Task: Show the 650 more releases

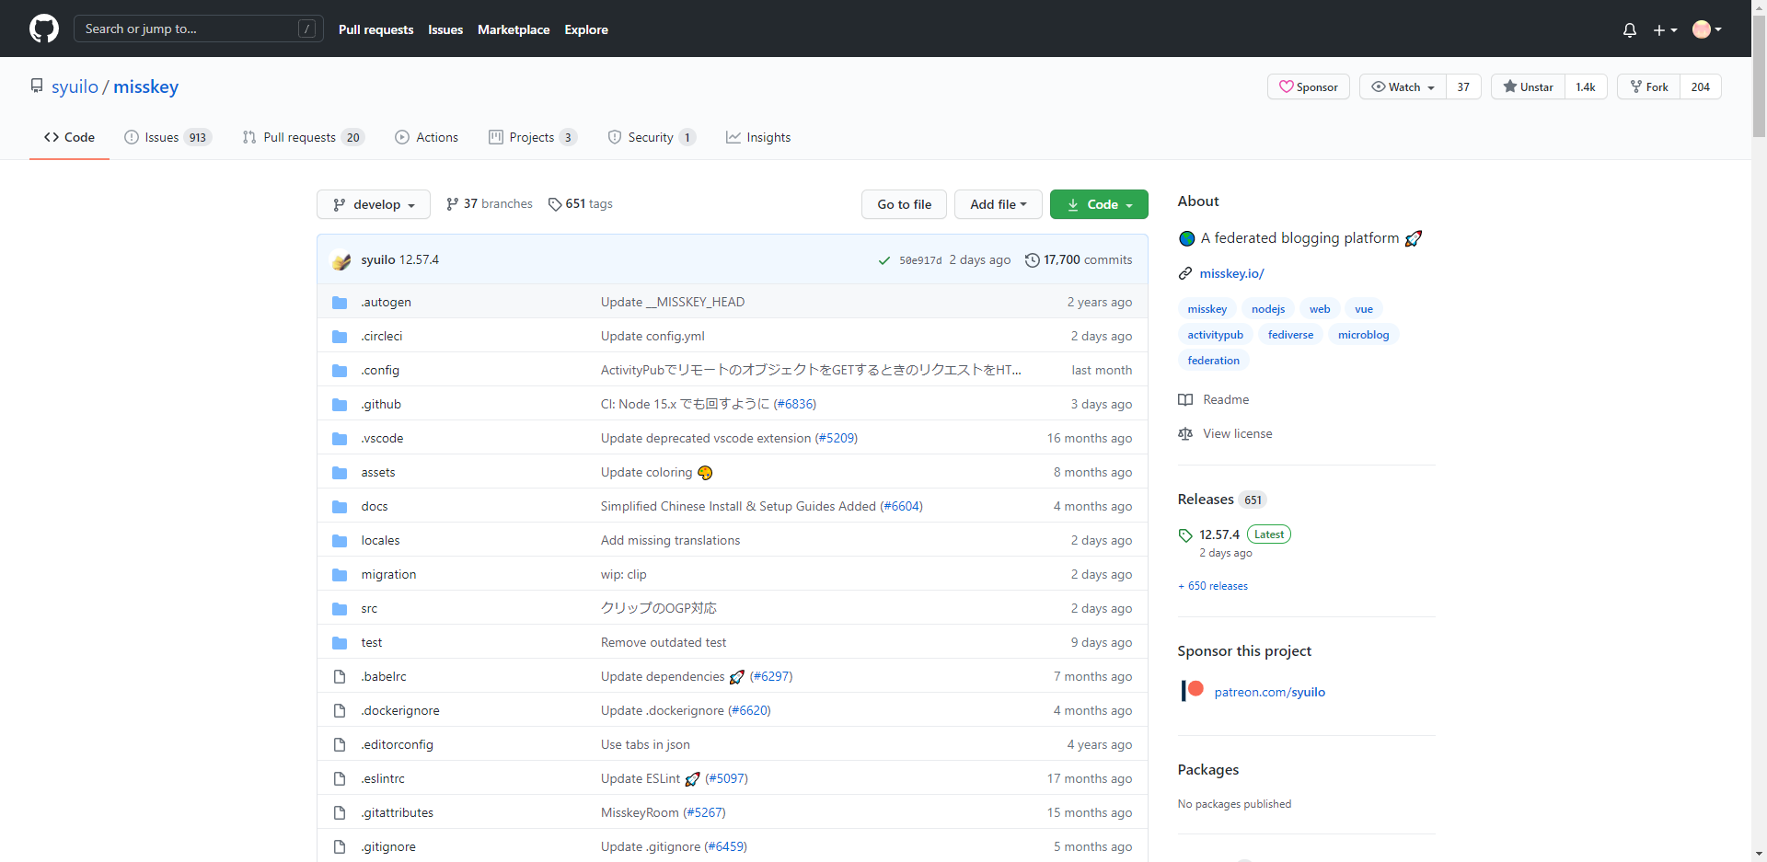Action: [x=1213, y=586]
